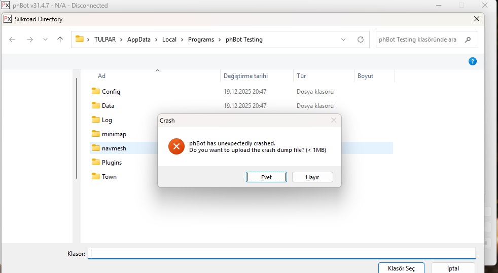The height and width of the screenshot is (273, 498).
Task: Select the Plugins folder
Action: 112,163
